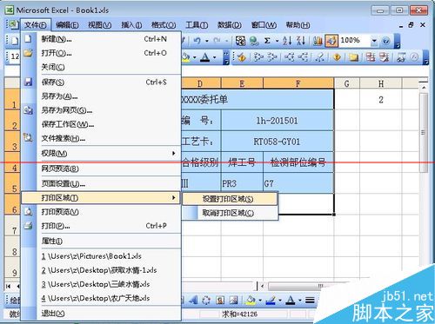435x324 pixels.
Task: Select Exit at bottom of File menu
Action: [x=101, y=313]
